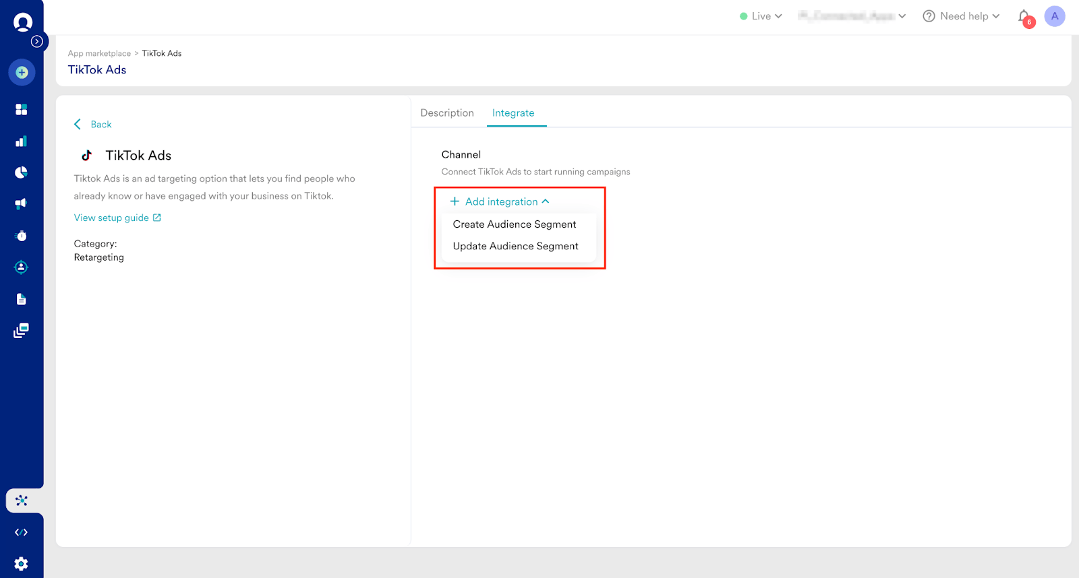Open the blurred workspace name dropdown
The height and width of the screenshot is (578, 1079).
pyautogui.click(x=852, y=16)
